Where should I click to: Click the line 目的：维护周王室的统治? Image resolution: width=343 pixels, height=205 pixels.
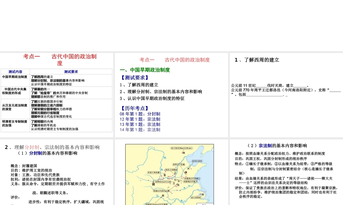coord(31,170)
